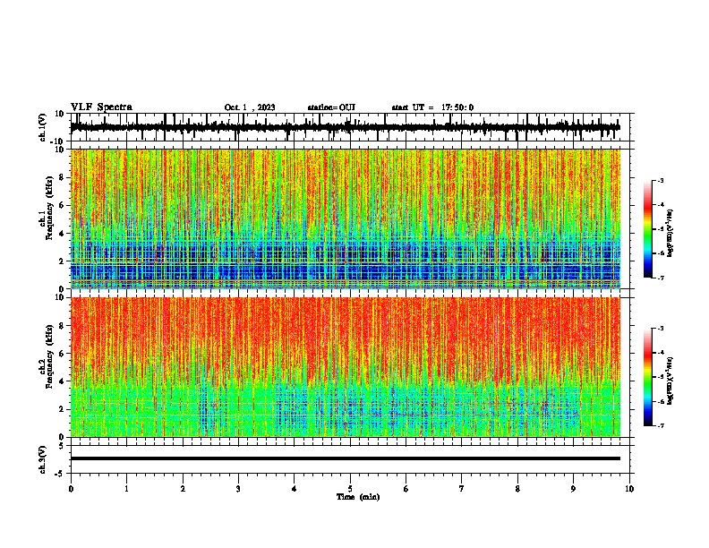Click the "10" minute tick label on time axis
709x548 pixels.
tap(629, 489)
